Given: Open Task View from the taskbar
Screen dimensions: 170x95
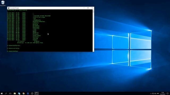Looking at the screenshot, I should 10,93.
